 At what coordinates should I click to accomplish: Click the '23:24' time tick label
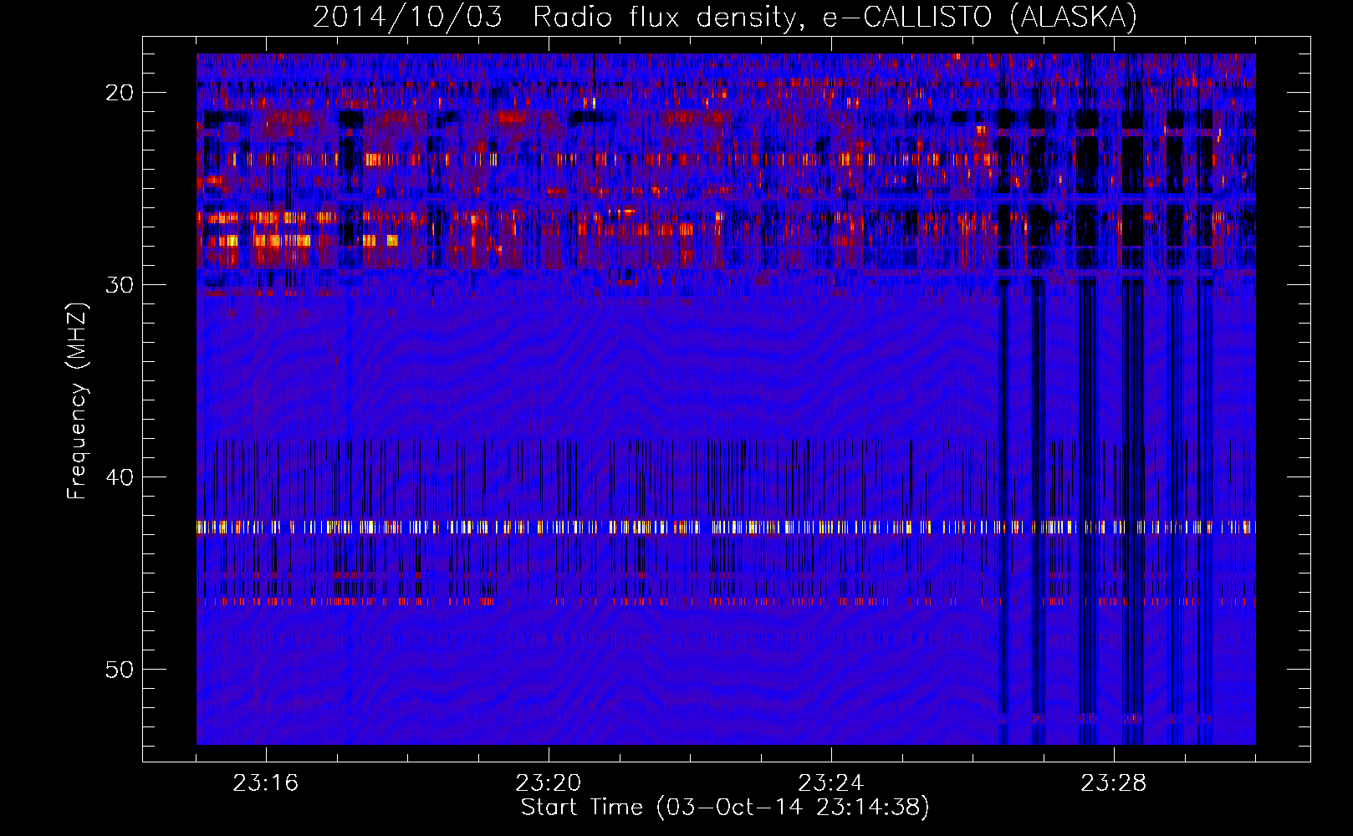[x=830, y=783]
